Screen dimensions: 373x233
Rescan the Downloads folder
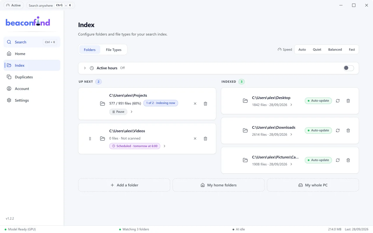(338, 130)
